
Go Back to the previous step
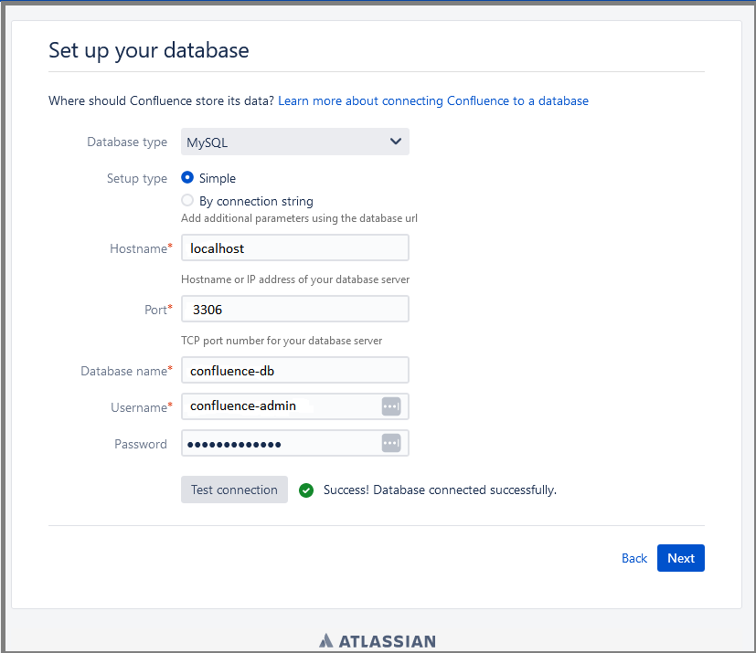tap(634, 558)
